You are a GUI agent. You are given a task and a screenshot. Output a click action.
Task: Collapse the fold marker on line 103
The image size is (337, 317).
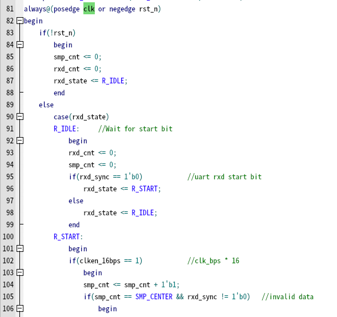[20, 272]
